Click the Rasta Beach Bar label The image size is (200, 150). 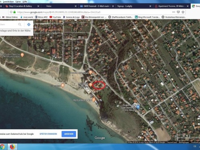click(82, 100)
